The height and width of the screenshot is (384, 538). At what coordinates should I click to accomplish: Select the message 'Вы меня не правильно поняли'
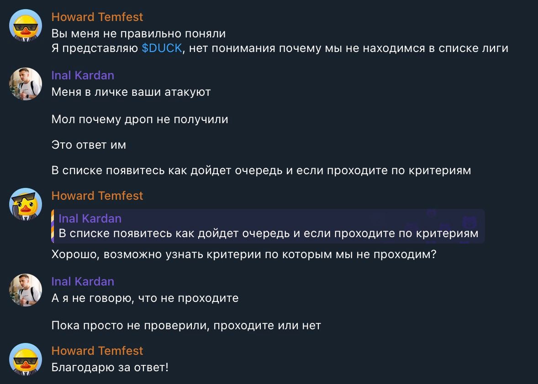[x=139, y=34]
